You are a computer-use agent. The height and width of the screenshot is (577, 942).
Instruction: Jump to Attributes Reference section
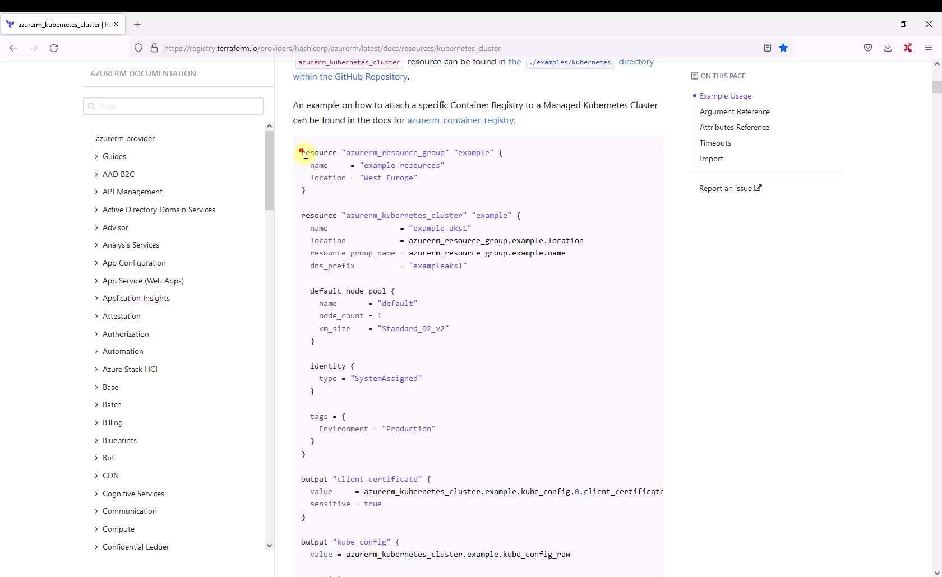tap(735, 127)
